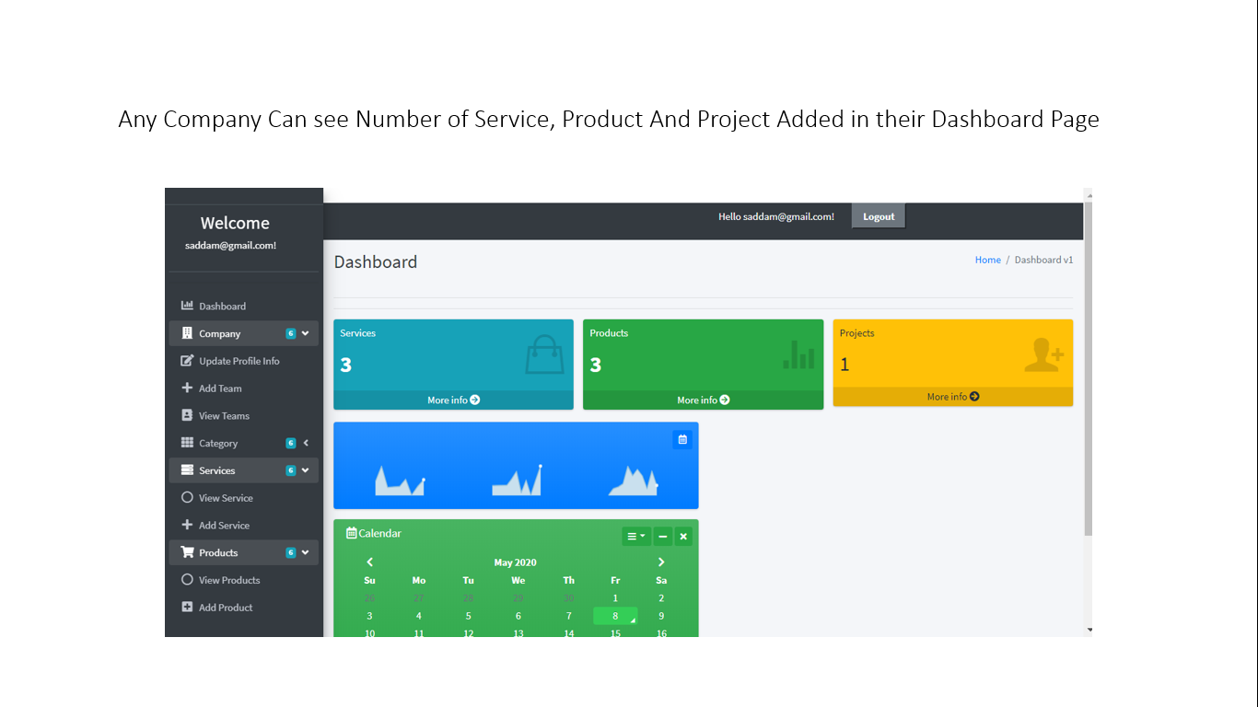1258x707 pixels.
Task: Go to next month in calendar
Action: 661,562
